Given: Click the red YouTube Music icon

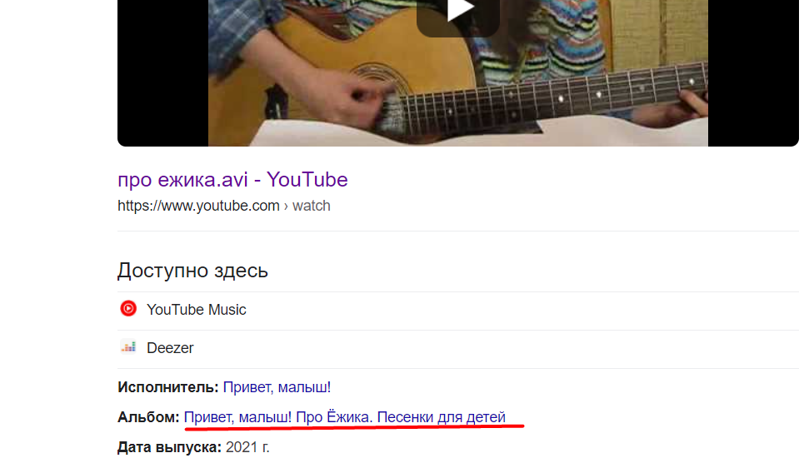Looking at the screenshot, I should pos(128,309).
